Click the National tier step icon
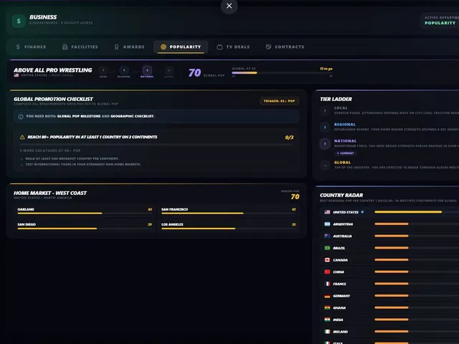Image resolution: width=459 pixels, height=344 pixels. [x=147, y=70]
